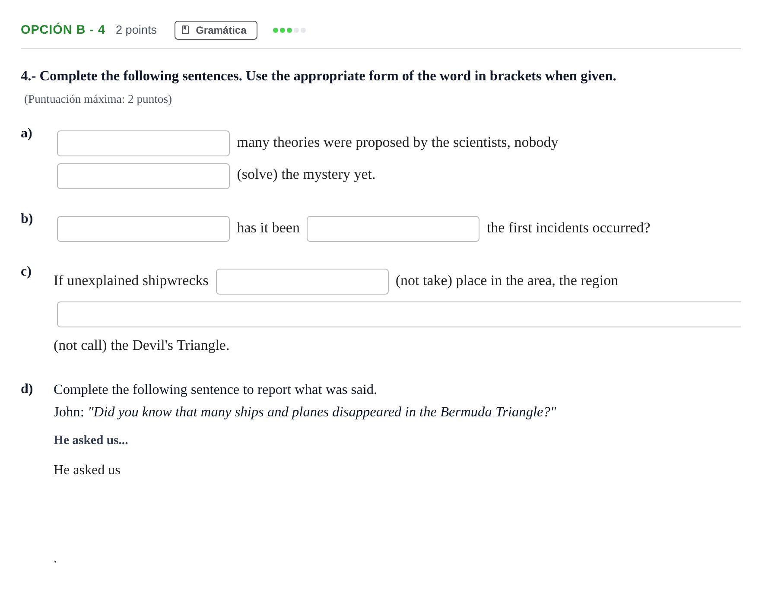Click the bold 'He asked us...' prompt
Image resolution: width=762 pixels, height=590 pixels.
coord(91,440)
